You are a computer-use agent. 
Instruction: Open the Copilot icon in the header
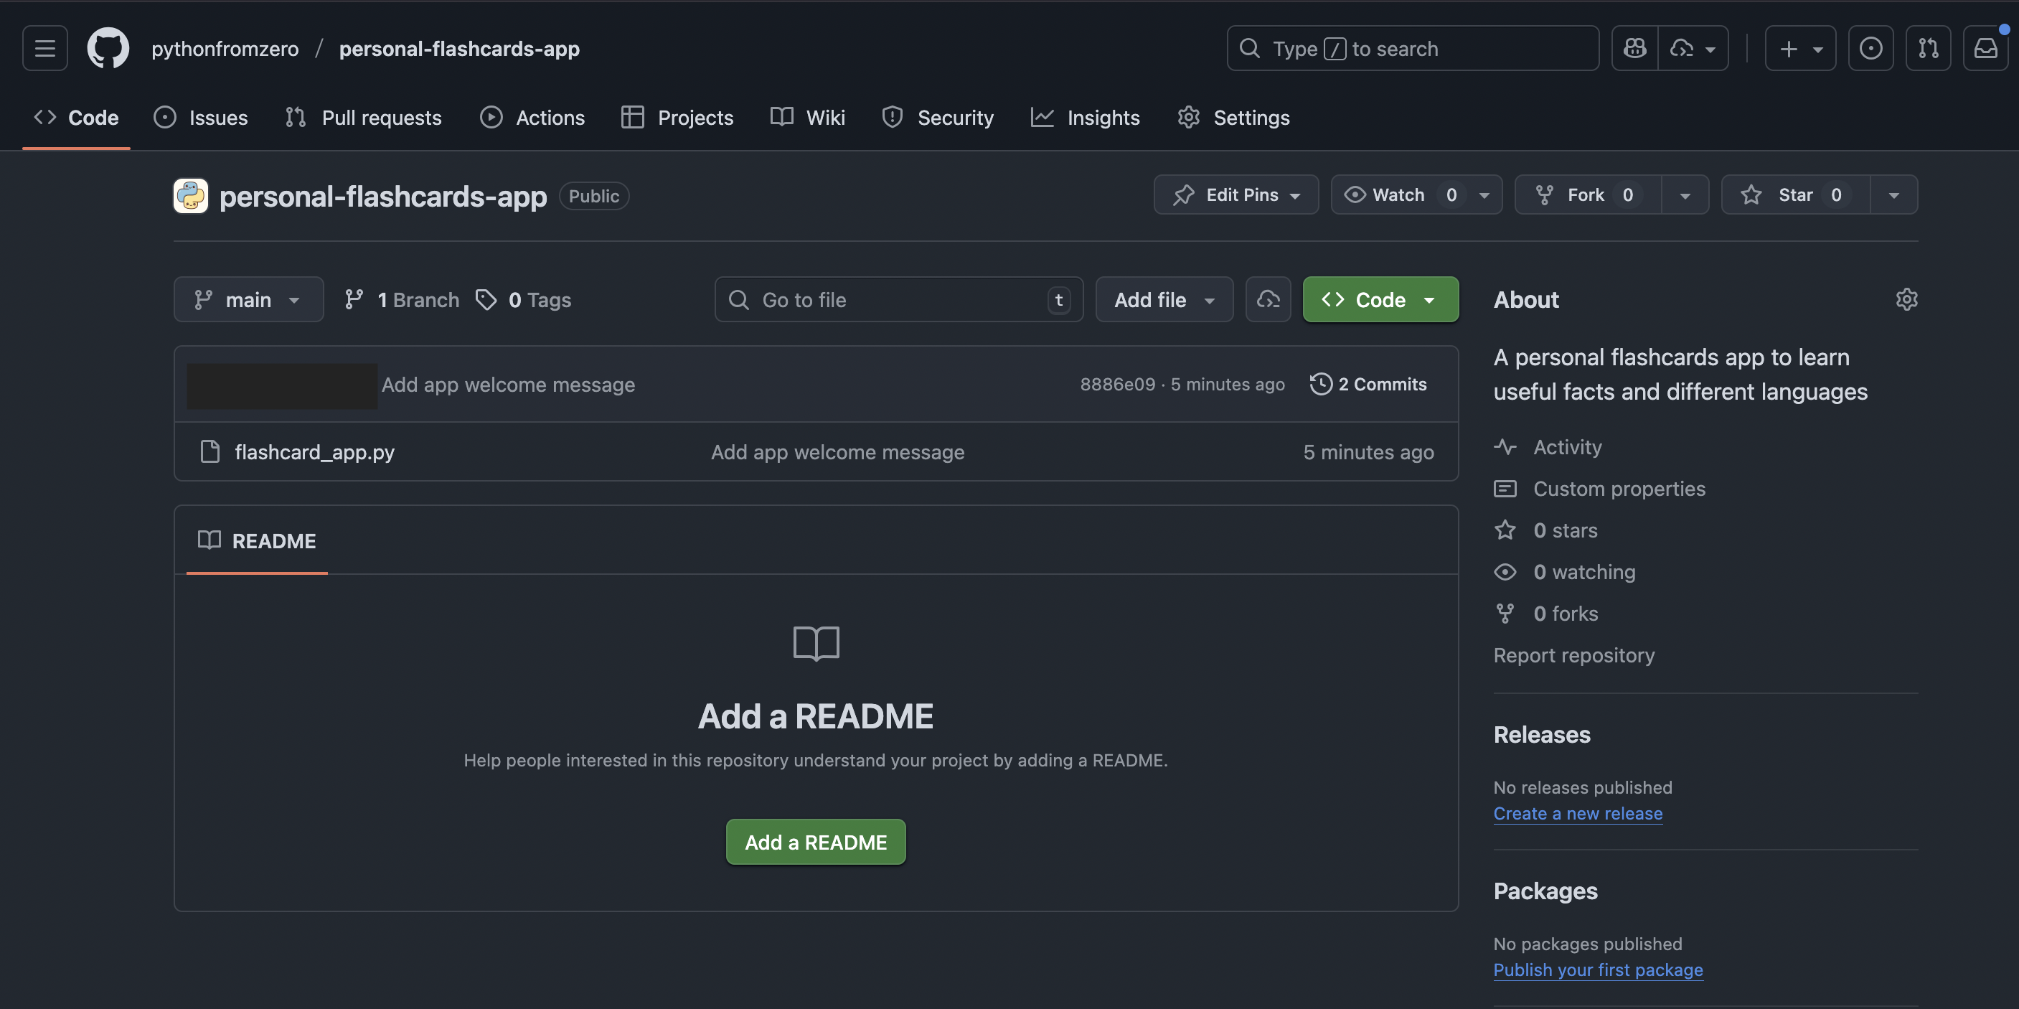tap(1635, 48)
